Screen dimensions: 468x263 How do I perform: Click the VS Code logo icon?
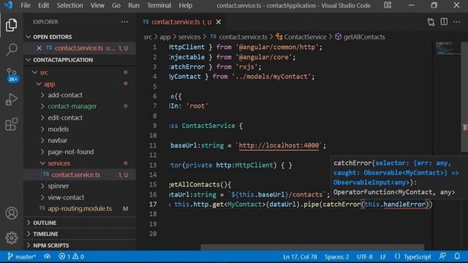pyautogui.click(x=8, y=5)
